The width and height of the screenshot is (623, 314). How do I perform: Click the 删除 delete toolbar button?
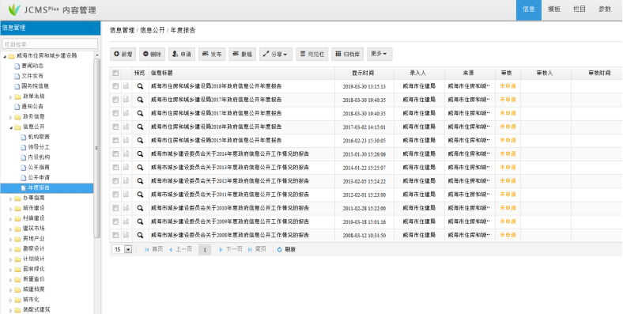[x=152, y=54]
